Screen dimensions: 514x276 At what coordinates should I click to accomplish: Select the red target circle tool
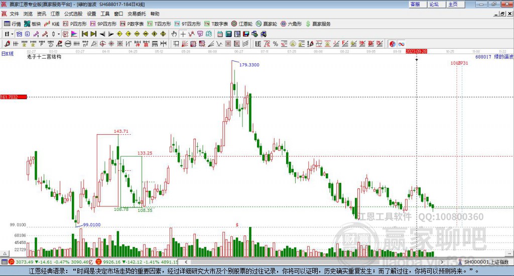(102, 44)
